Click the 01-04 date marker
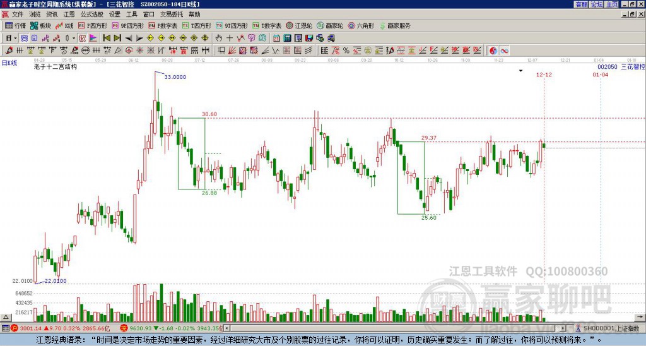Viewport: 646px width, 346px height. pos(601,75)
